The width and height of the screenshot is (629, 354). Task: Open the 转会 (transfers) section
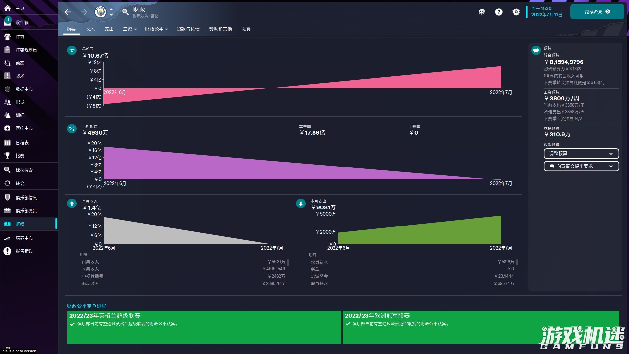click(20, 183)
